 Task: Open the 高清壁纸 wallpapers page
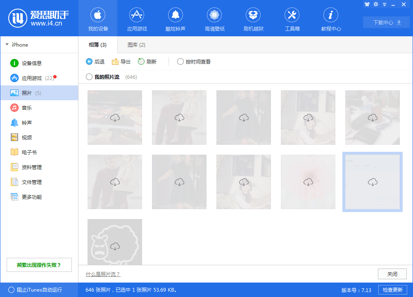[214, 19]
